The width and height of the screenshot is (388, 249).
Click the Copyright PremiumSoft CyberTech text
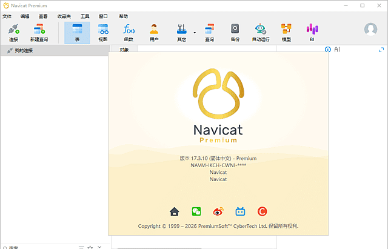(218, 226)
